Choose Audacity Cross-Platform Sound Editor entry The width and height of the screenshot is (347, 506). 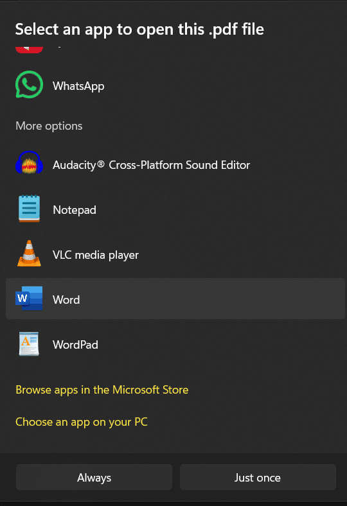point(175,165)
